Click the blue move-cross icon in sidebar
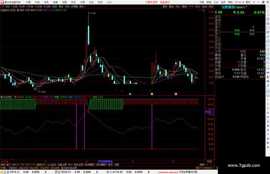 click(x=268, y=81)
